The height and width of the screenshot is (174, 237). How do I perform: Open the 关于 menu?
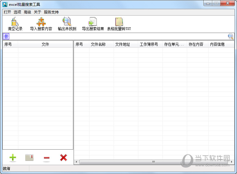(x=38, y=12)
